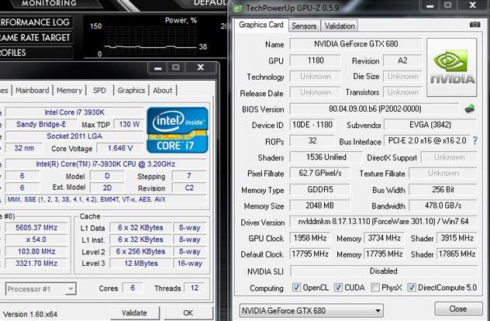Toggle the OpenCL checkbox
490x321 pixels.
click(x=296, y=287)
